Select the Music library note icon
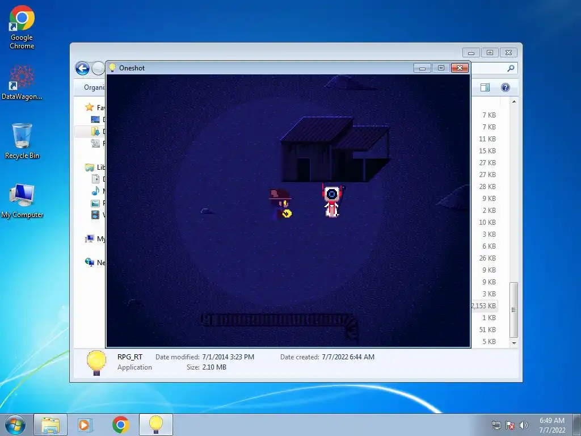The image size is (581, 436). pyautogui.click(x=95, y=191)
